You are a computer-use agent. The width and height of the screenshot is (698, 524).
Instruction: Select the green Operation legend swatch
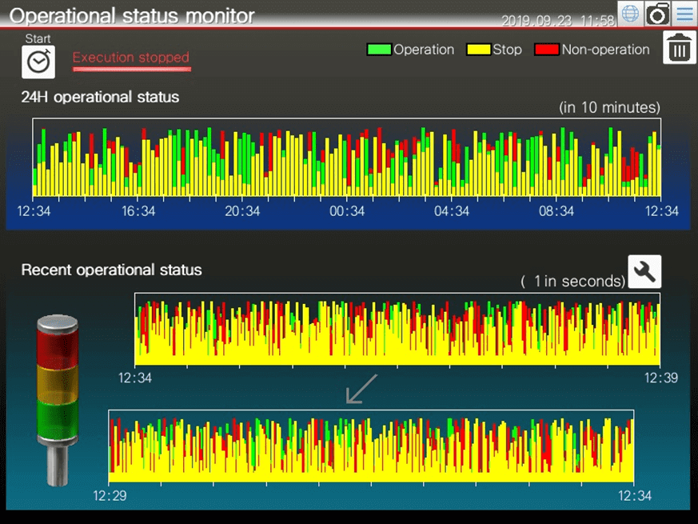click(x=379, y=50)
